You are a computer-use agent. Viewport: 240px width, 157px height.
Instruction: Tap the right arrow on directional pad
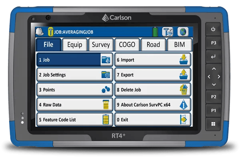219,77
